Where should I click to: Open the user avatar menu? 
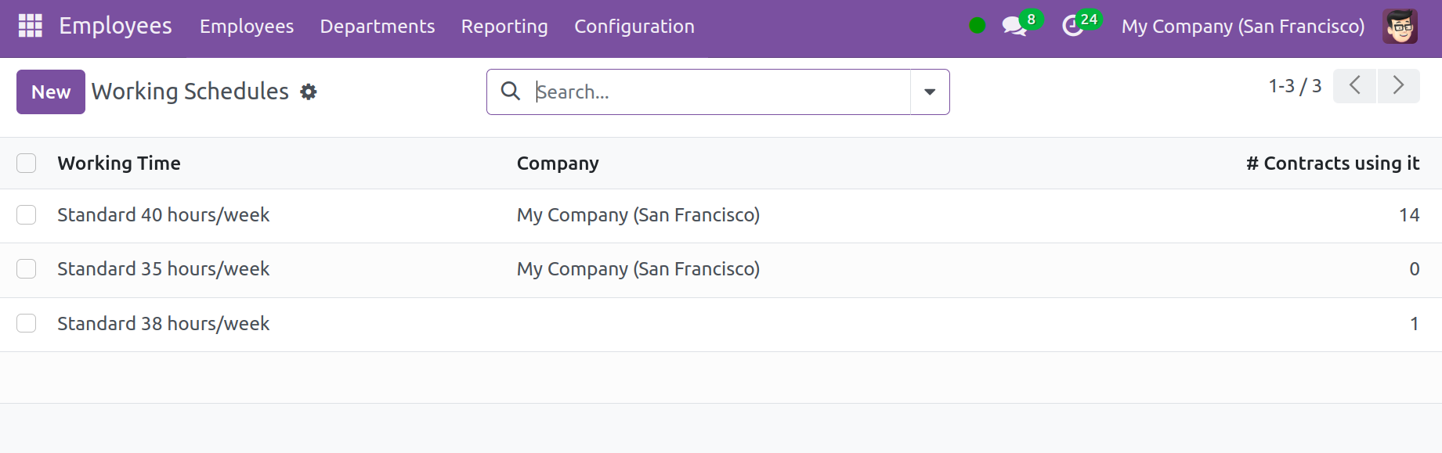click(1400, 26)
